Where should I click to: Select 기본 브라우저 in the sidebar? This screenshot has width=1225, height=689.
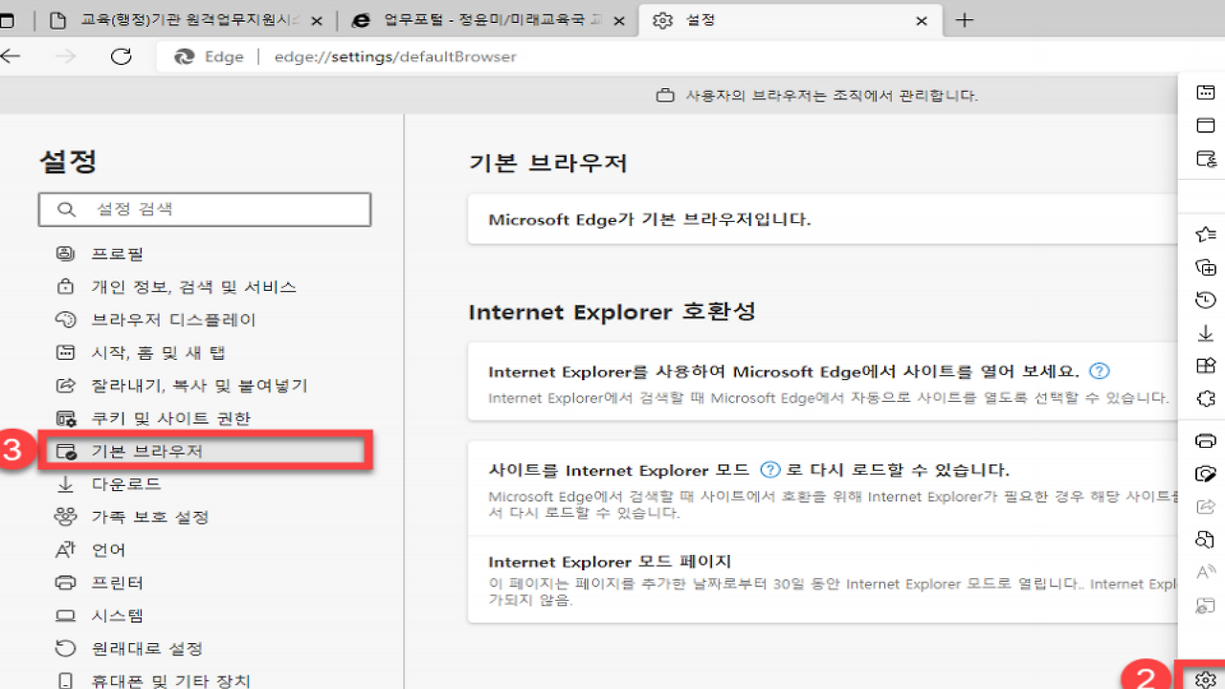pyautogui.click(x=205, y=451)
